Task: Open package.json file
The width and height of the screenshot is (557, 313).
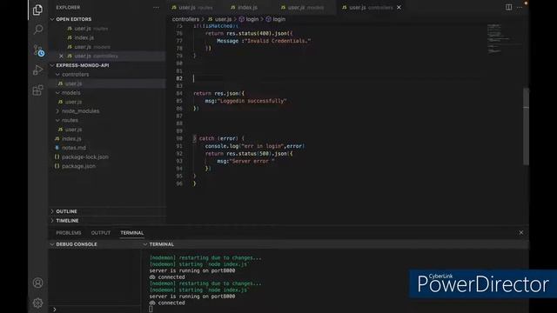Action: click(x=107, y=166)
